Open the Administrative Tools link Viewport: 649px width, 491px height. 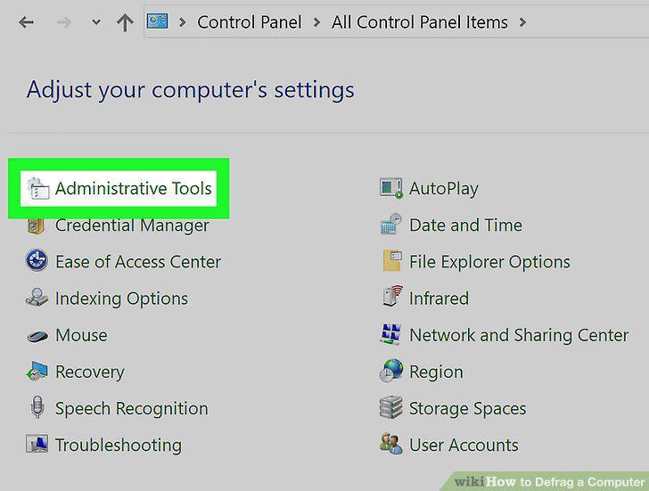click(134, 188)
